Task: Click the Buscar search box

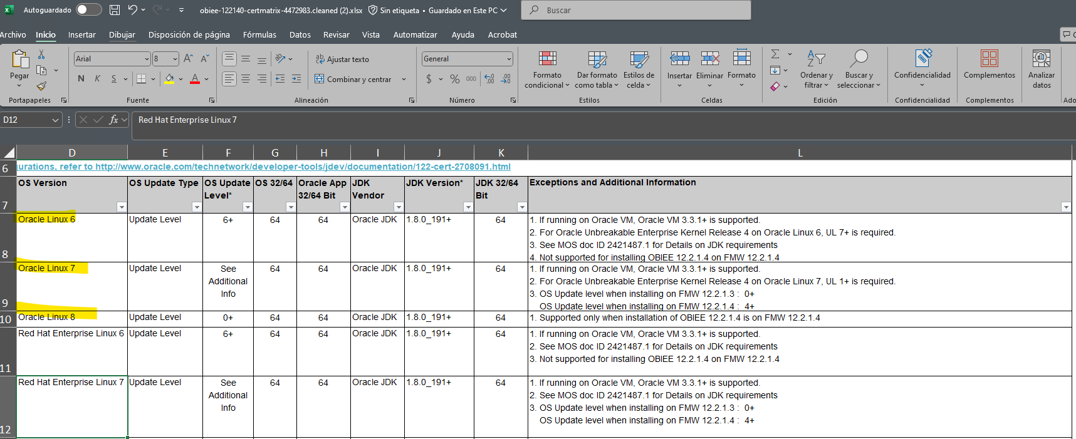Action: pos(637,10)
